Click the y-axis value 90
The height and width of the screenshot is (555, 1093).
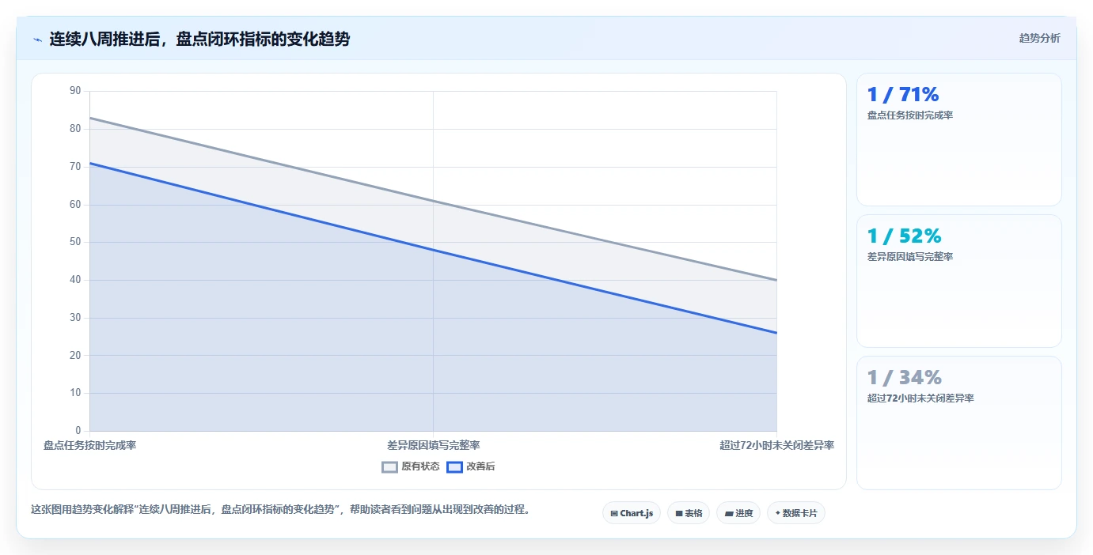[75, 91]
